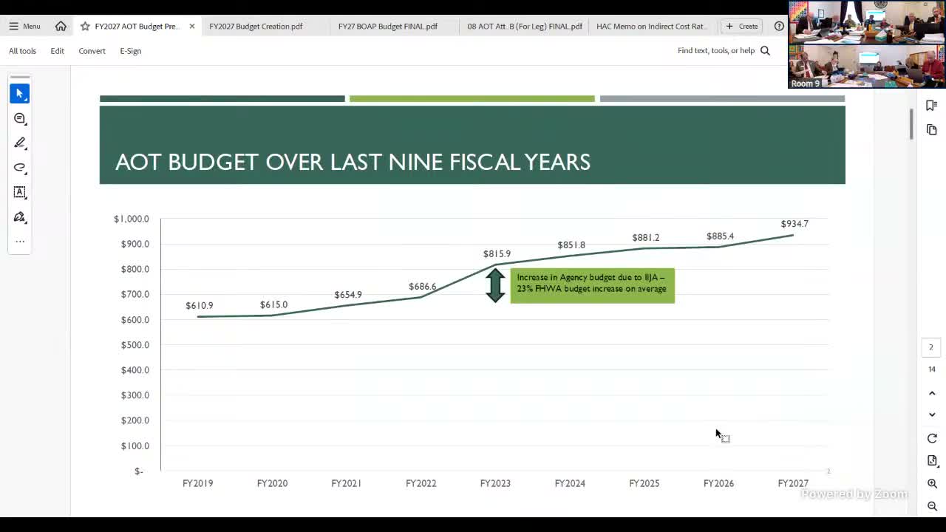Choose the Select arrow tool

pyautogui.click(x=20, y=94)
